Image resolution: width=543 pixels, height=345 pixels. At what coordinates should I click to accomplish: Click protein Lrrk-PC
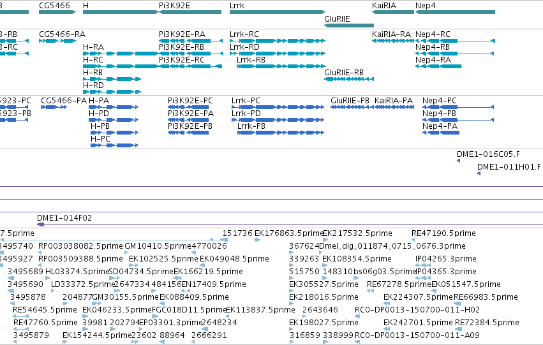(x=278, y=107)
